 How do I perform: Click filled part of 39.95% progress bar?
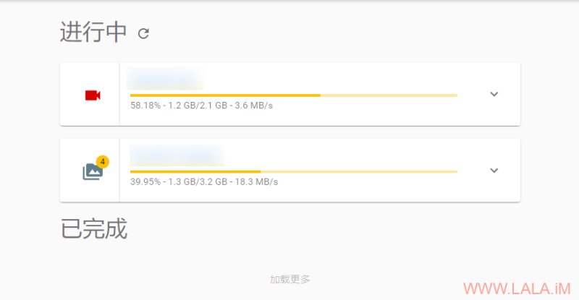click(x=195, y=171)
